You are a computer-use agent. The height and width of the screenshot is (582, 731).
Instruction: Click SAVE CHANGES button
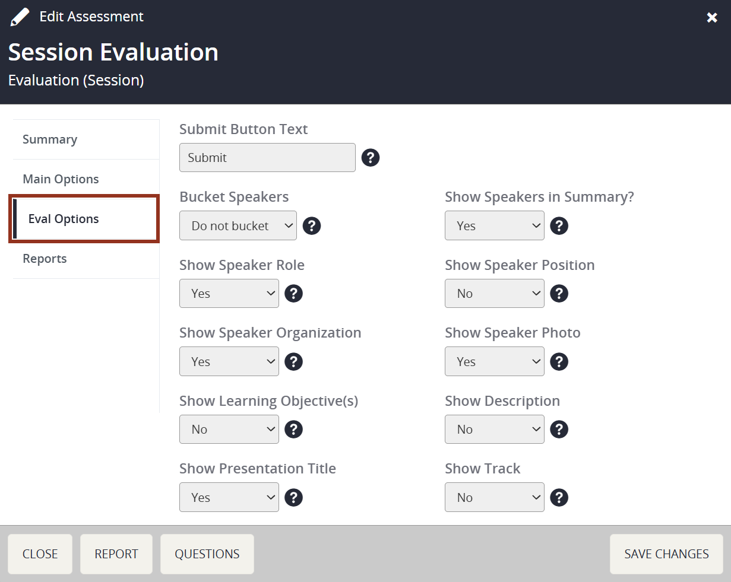point(666,554)
